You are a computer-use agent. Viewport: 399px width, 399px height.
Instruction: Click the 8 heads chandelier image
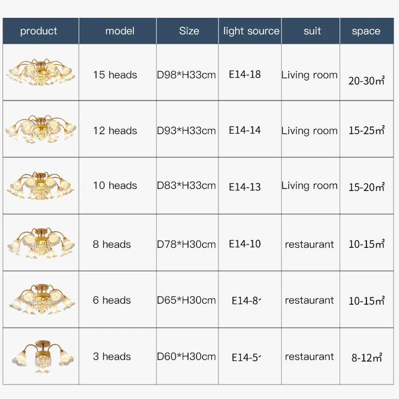pos(40,243)
